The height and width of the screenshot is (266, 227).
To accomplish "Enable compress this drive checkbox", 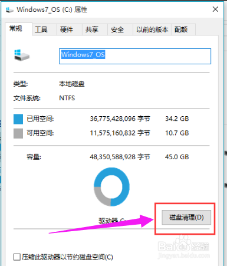I will pos(17,257).
